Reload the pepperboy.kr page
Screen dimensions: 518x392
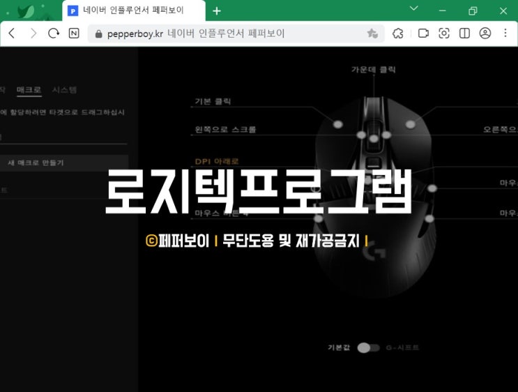click(x=54, y=33)
